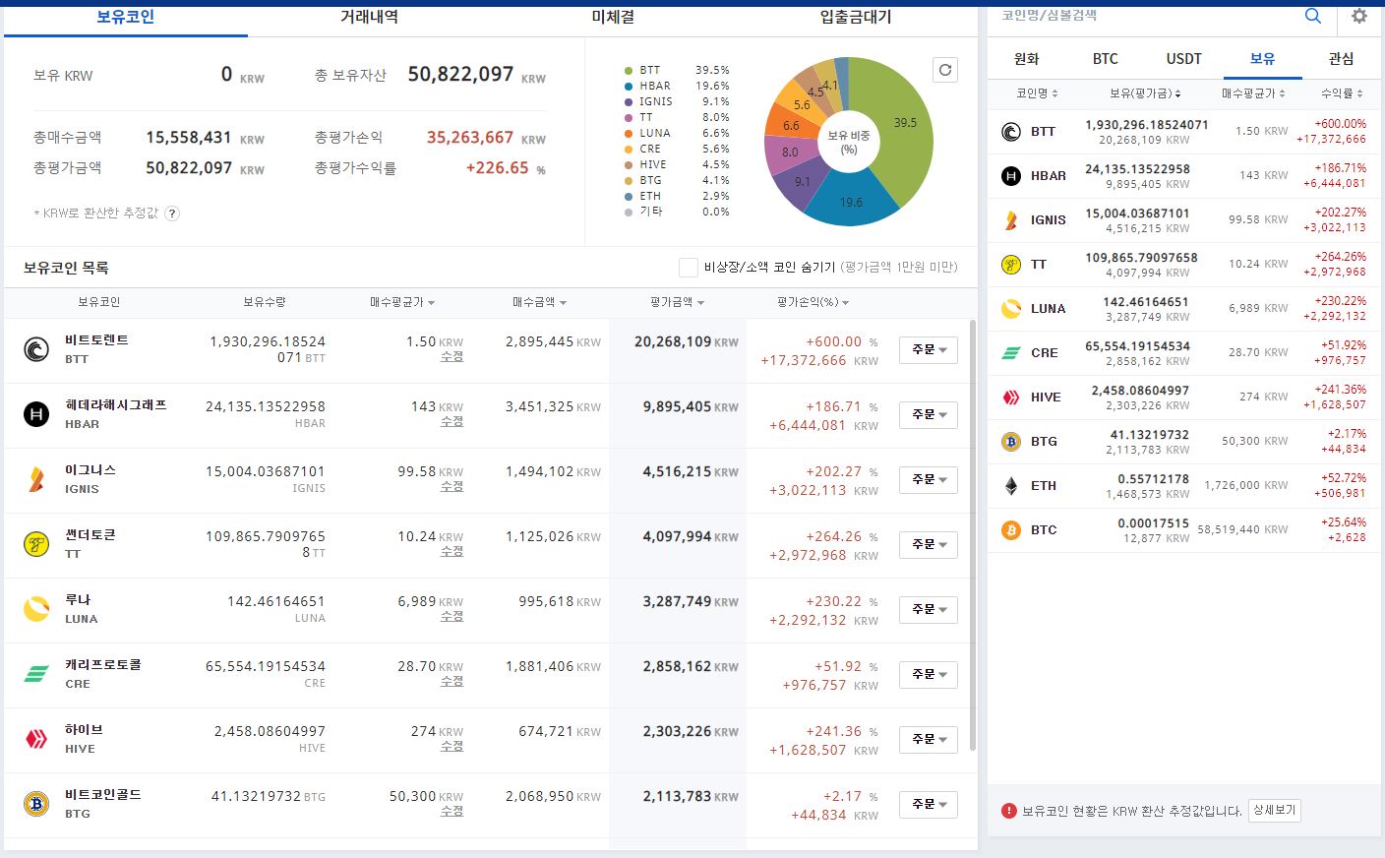Open the 주문 dropdown for 썬더토큰

(x=929, y=545)
